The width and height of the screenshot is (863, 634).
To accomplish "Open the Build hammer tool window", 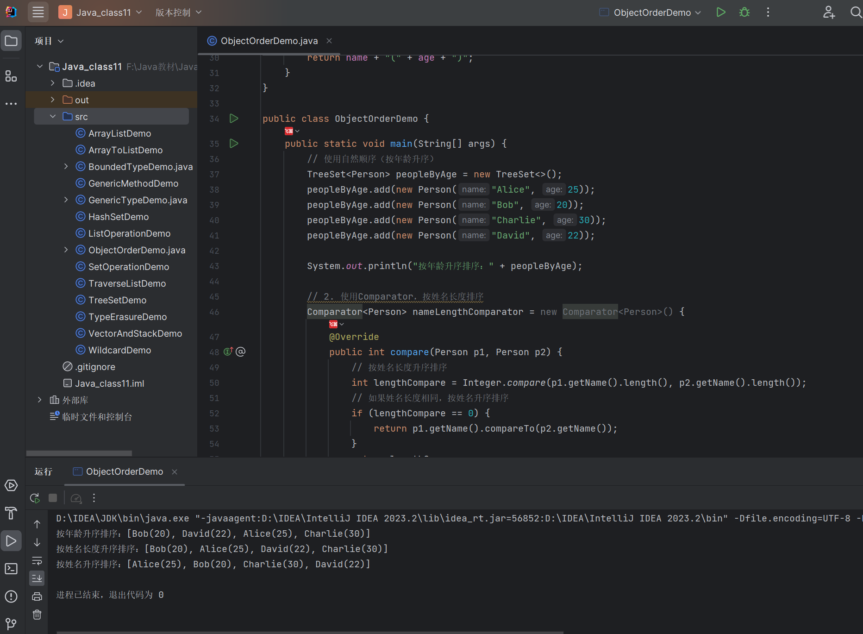I will tap(11, 513).
